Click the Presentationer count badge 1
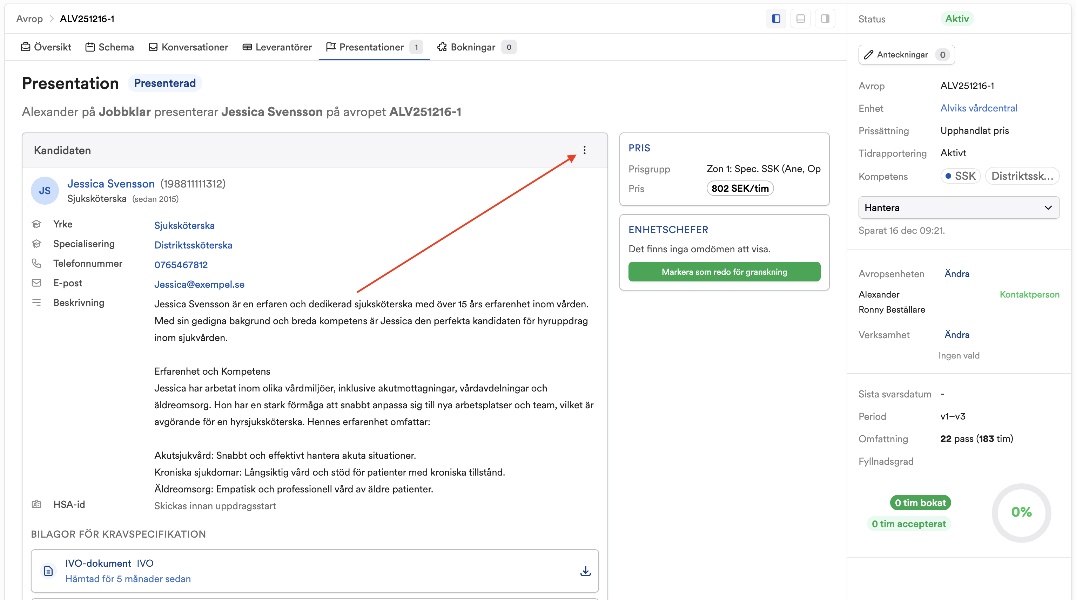 click(x=416, y=47)
